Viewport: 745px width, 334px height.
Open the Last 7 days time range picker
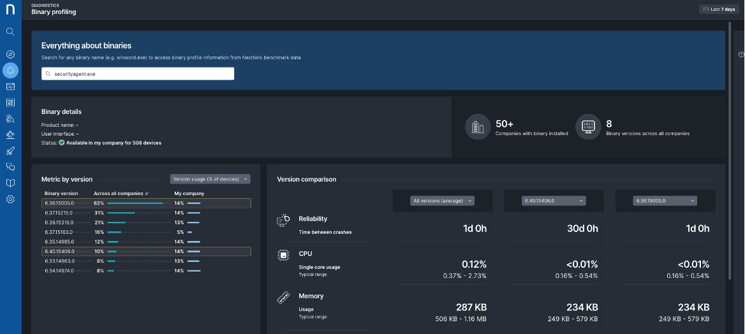[718, 10]
